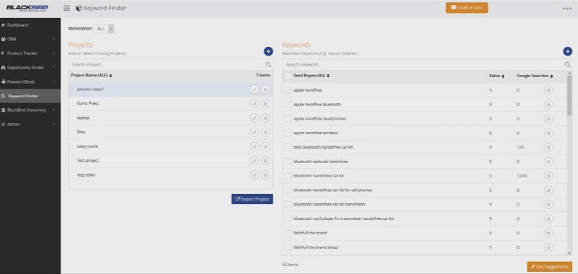
Task: Delete best bluetooth handsfree car kit keyword
Action: 548,148
